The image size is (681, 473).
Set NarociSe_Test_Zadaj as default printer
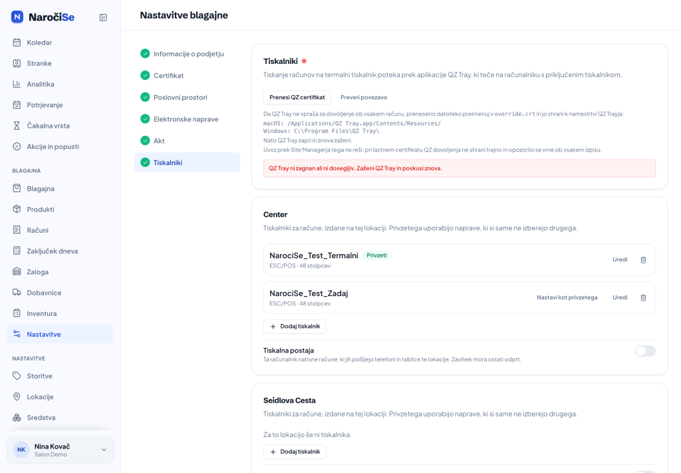[567, 297]
